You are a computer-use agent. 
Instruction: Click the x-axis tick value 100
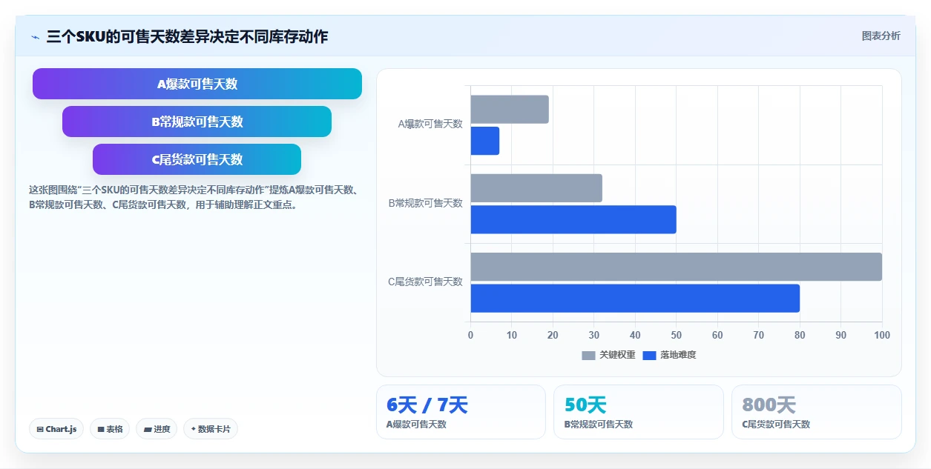(882, 335)
